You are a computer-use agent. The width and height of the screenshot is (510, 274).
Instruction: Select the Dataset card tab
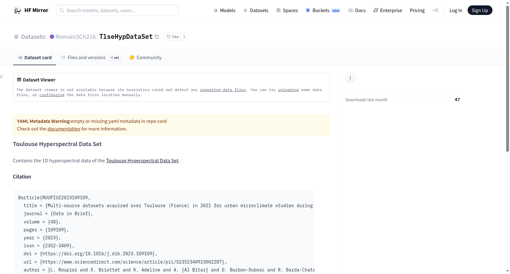pyautogui.click(x=34, y=58)
